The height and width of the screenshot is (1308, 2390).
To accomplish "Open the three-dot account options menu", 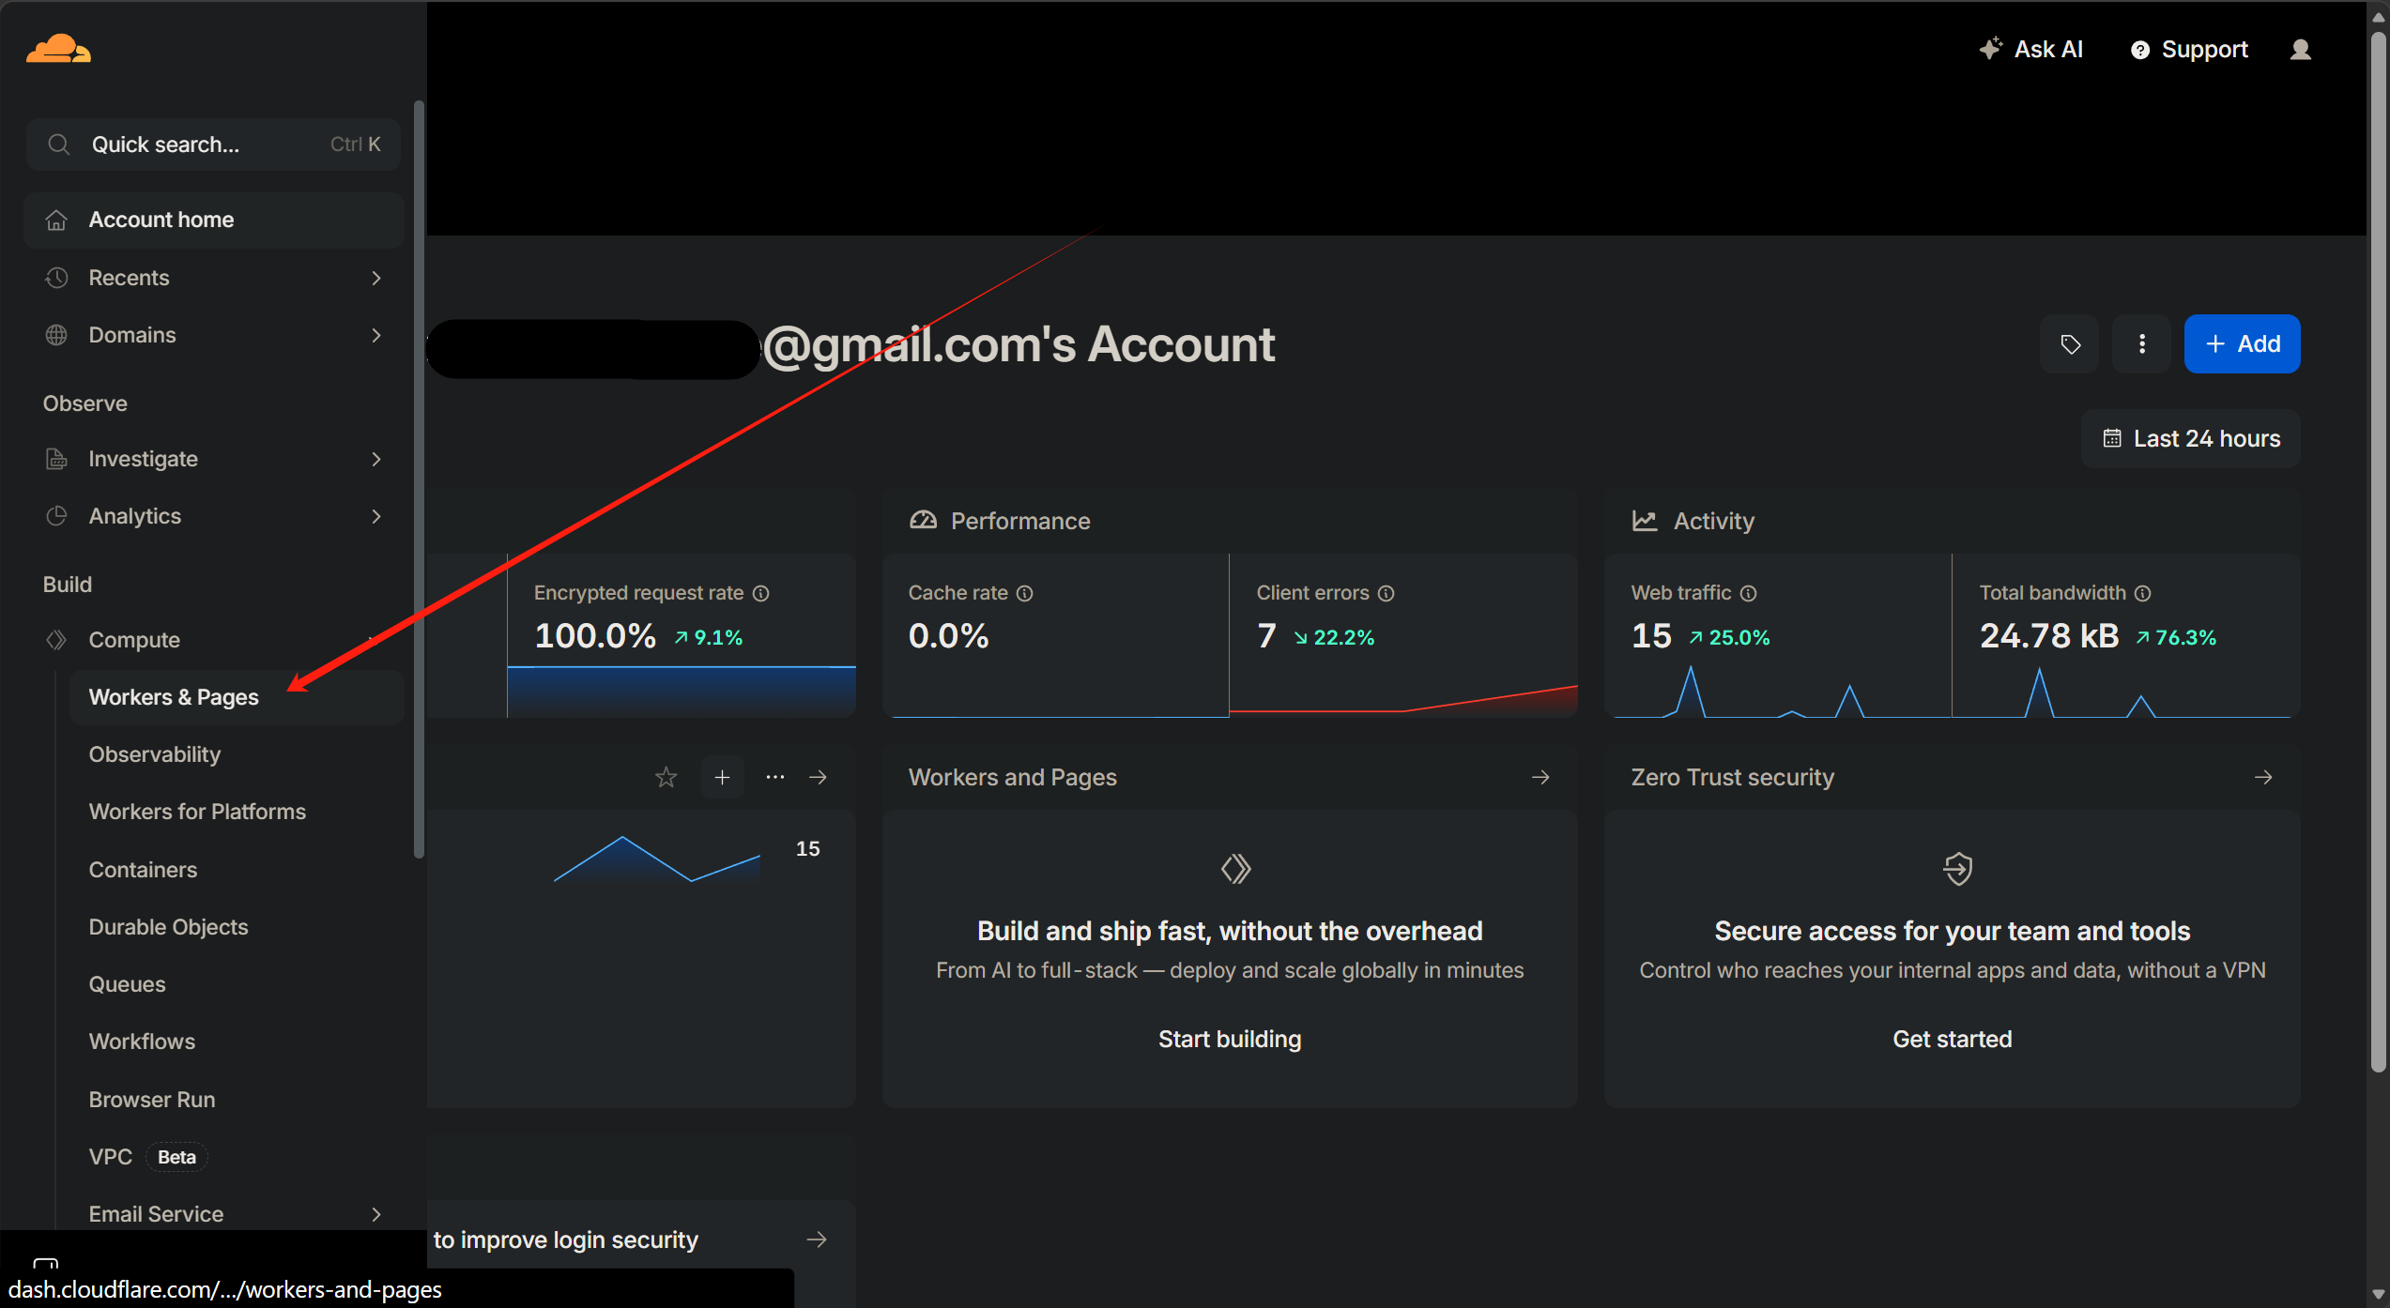I will (2141, 344).
